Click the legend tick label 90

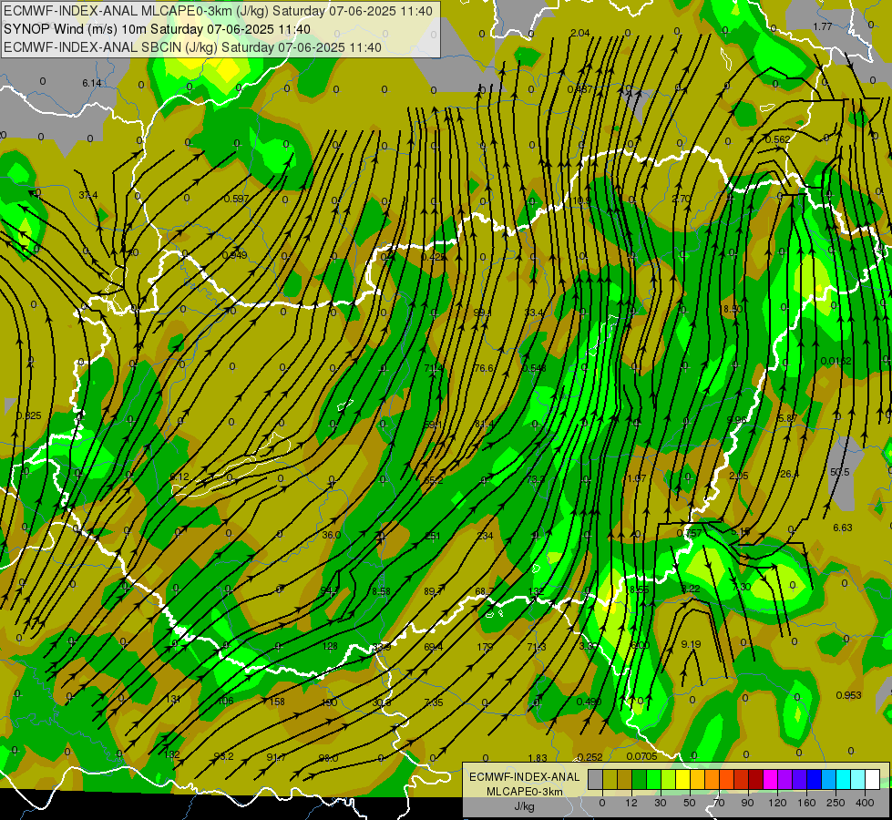747,803
